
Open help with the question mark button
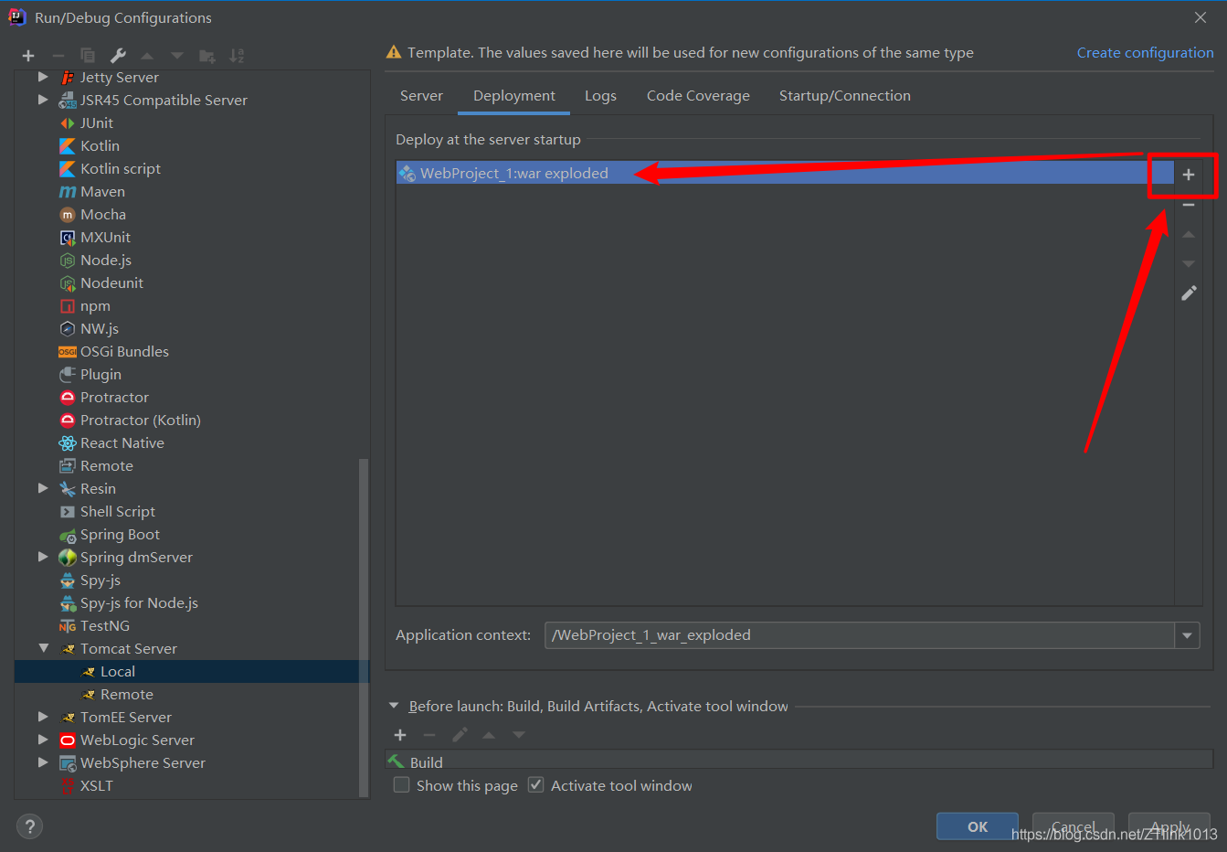tap(30, 826)
